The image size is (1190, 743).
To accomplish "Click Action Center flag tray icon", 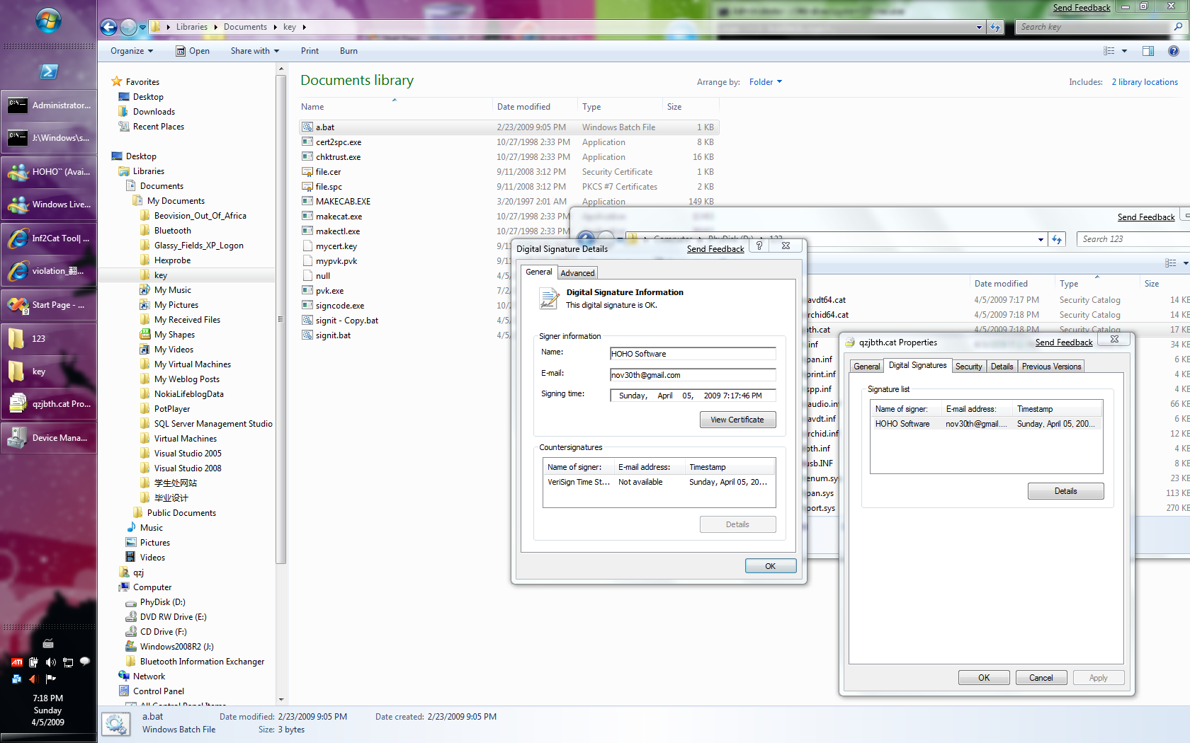I will [x=50, y=679].
